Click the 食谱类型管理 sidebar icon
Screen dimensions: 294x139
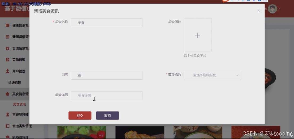(7, 126)
